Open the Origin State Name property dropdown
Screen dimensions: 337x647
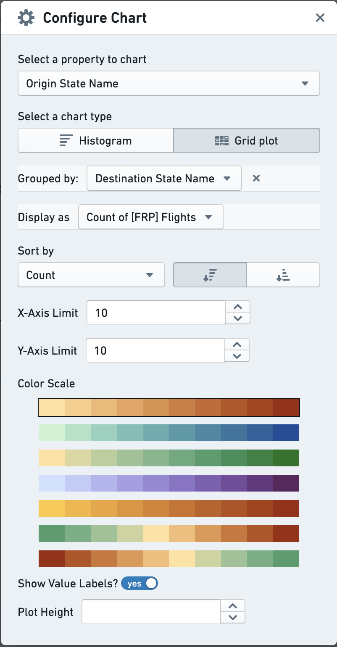click(x=169, y=83)
